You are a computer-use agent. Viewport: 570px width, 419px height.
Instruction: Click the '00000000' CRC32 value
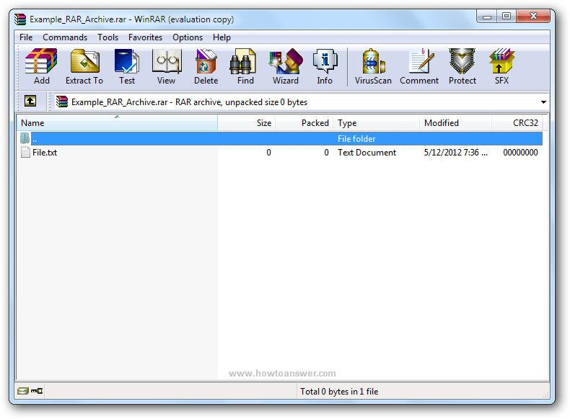520,153
